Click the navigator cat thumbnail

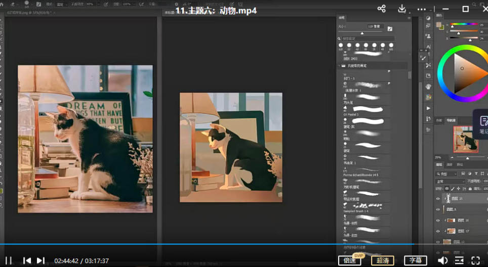[466, 139]
